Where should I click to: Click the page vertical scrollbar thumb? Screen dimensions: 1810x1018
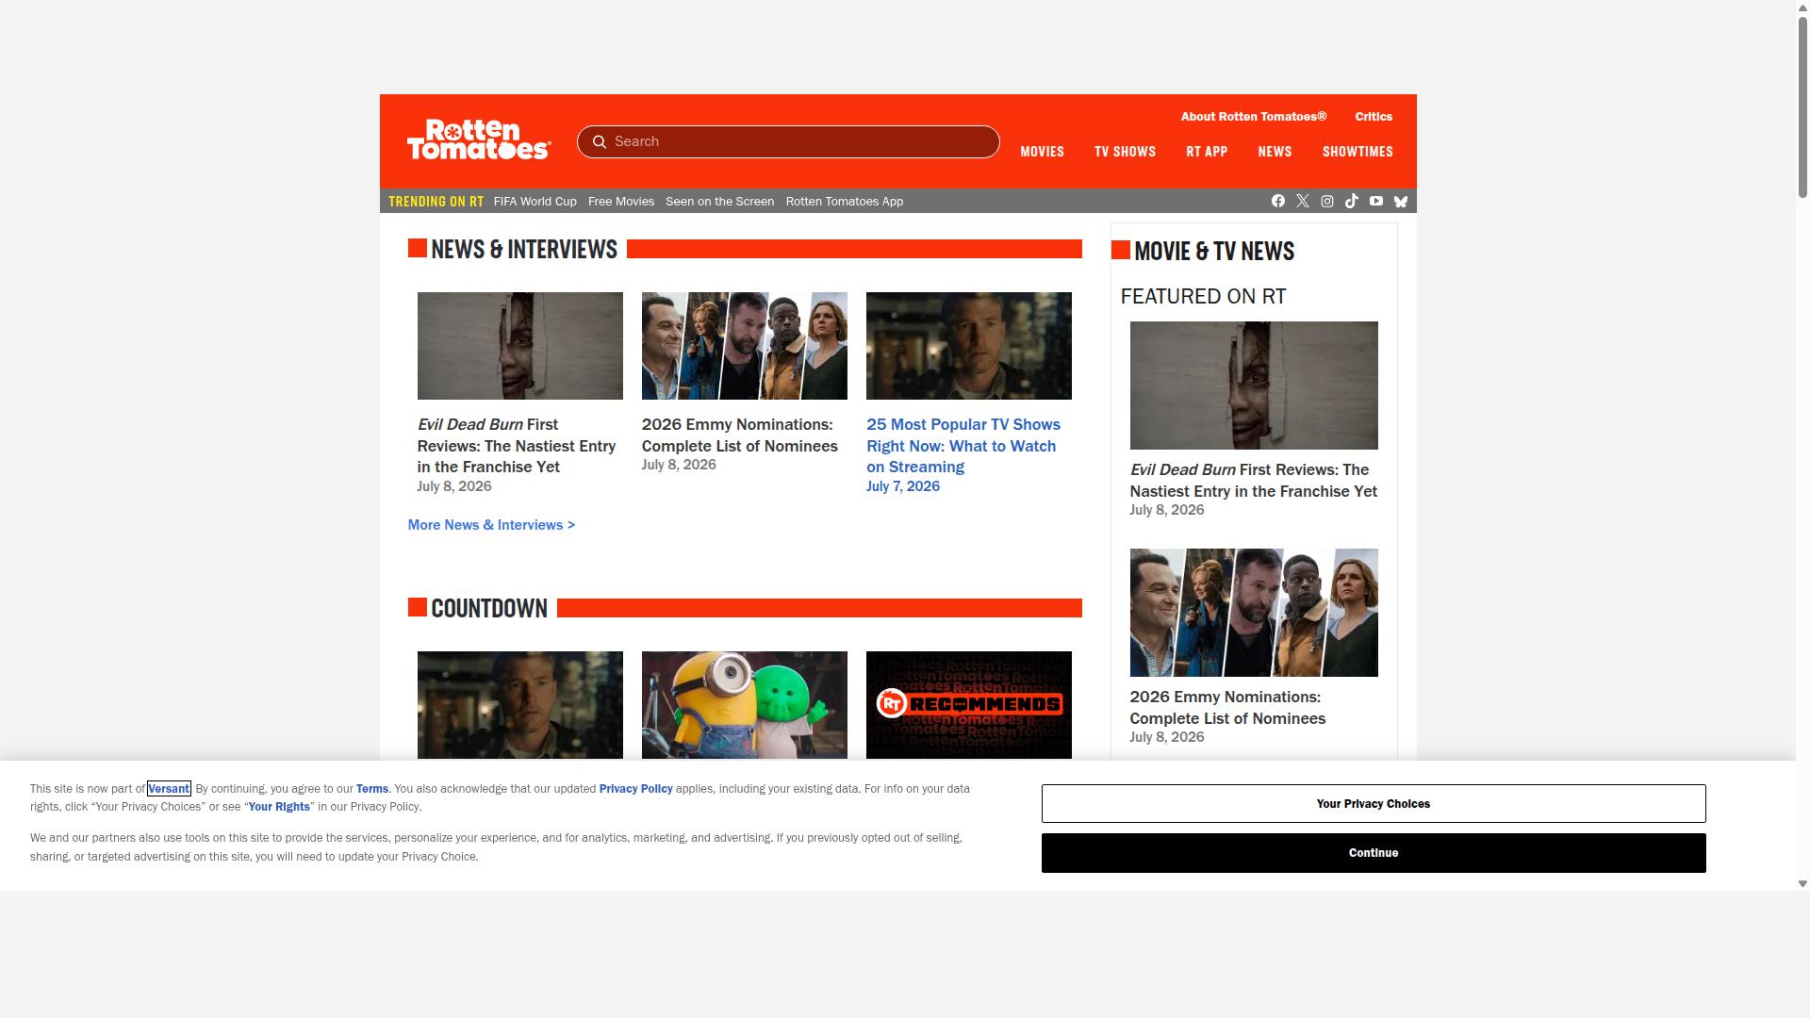(1802, 106)
